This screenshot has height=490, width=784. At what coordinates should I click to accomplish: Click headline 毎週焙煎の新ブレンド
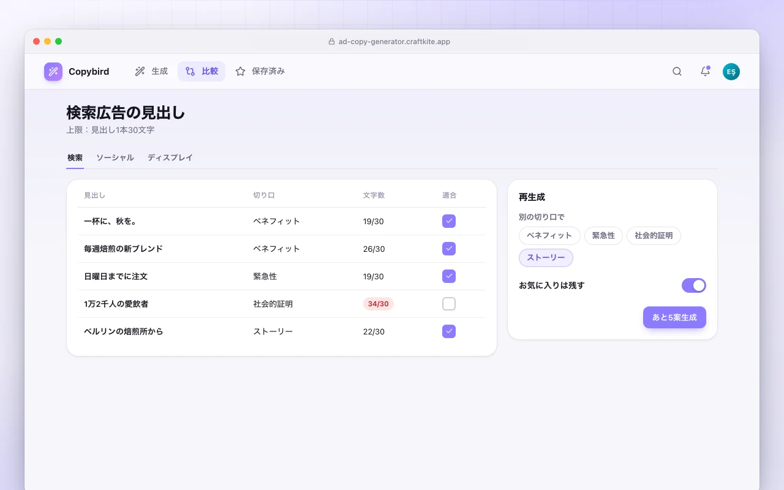(x=123, y=249)
